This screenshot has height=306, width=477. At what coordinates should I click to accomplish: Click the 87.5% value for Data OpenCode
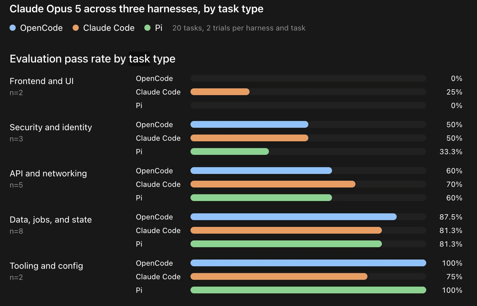pos(451,217)
